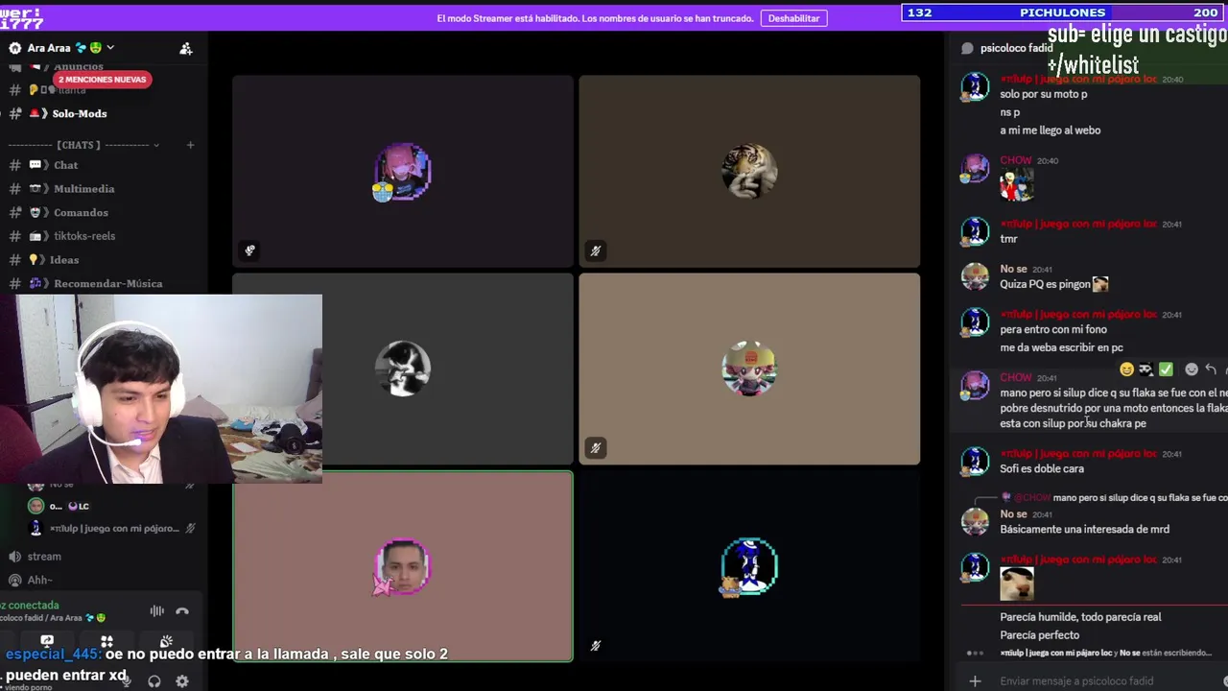Click the webcam overlay of the streamer
The height and width of the screenshot is (691, 1228).
point(161,389)
